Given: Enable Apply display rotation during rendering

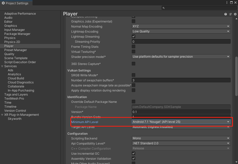Looking at the screenshot, I should point(134,90).
